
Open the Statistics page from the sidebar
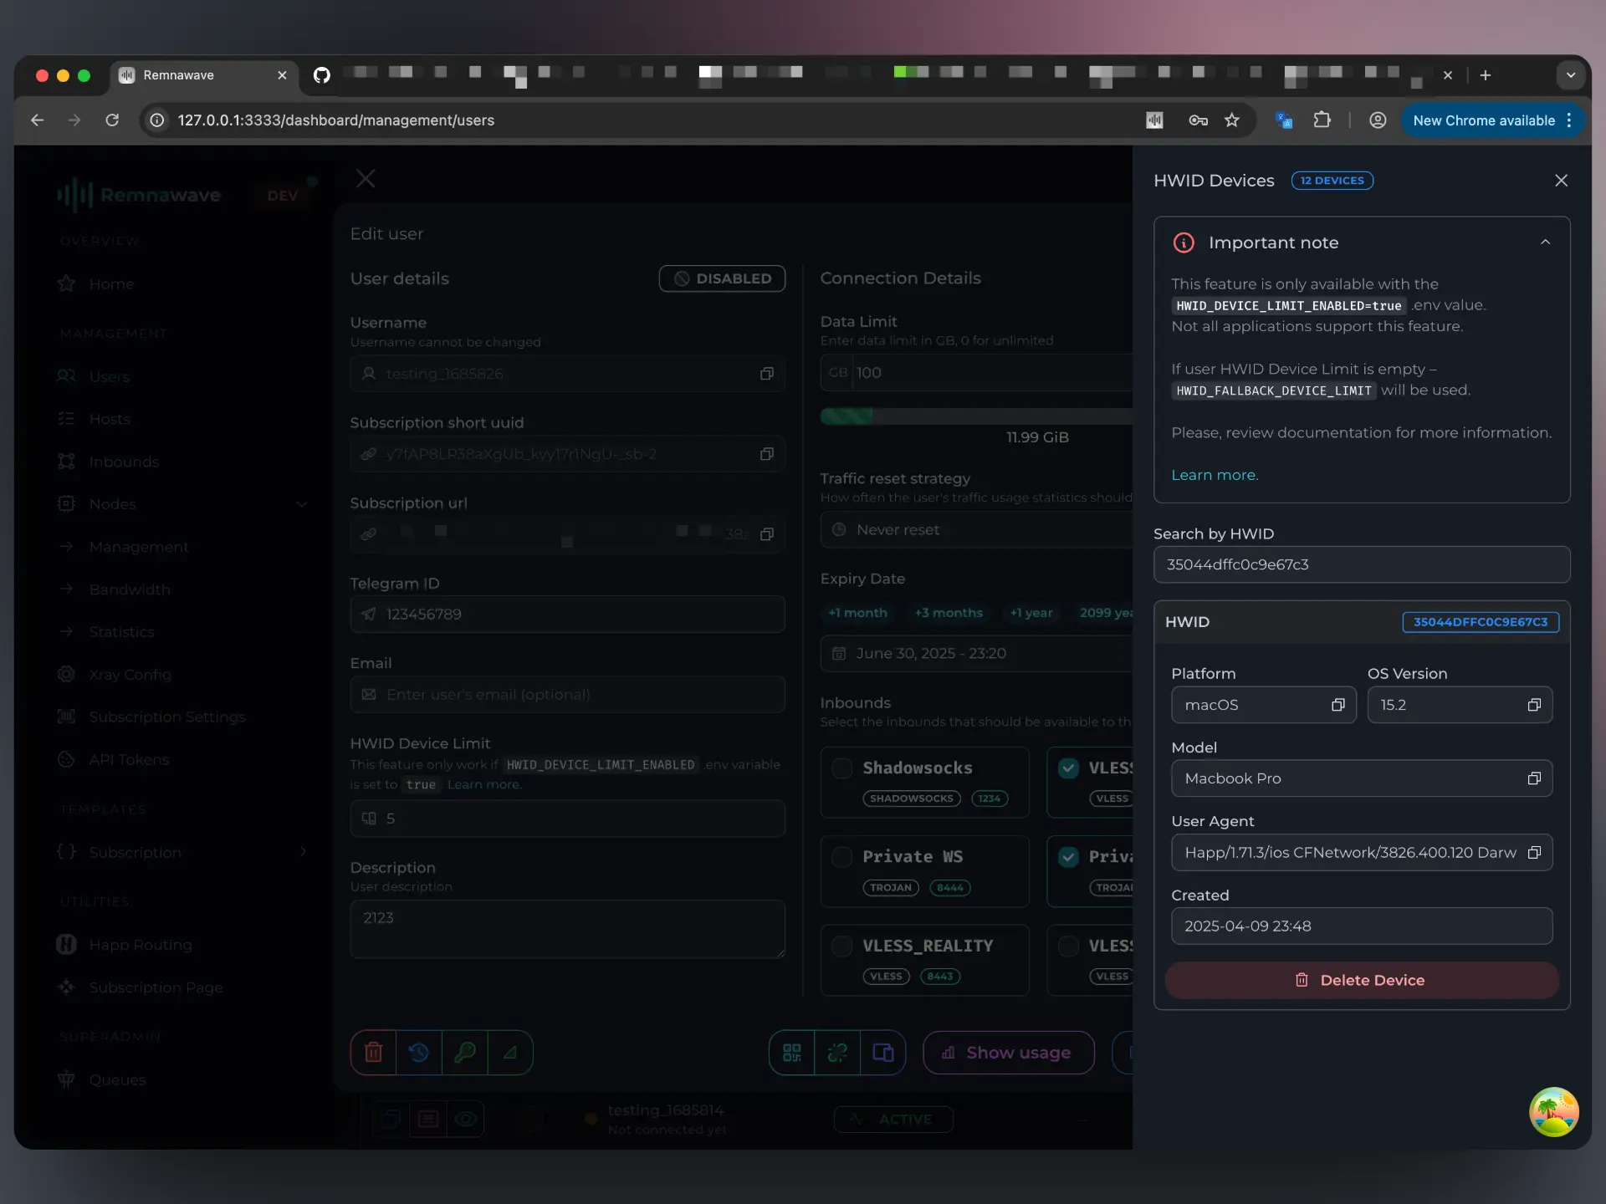pos(122,631)
